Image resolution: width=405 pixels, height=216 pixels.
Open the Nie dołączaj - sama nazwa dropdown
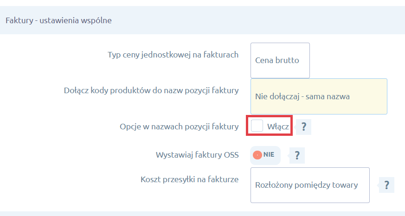click(319, 96)
